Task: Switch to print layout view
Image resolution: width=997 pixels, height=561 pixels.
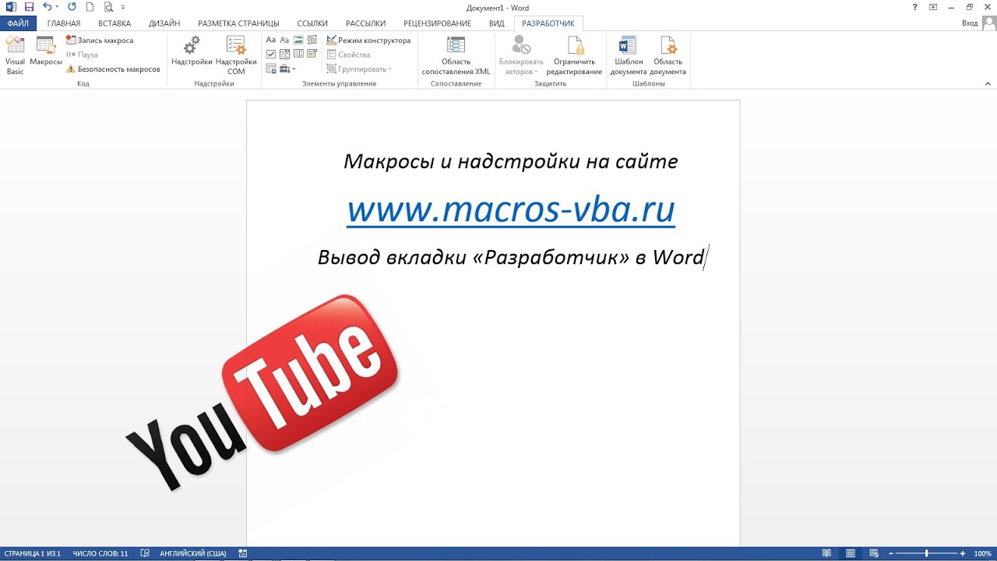Action: pos(850,553)
